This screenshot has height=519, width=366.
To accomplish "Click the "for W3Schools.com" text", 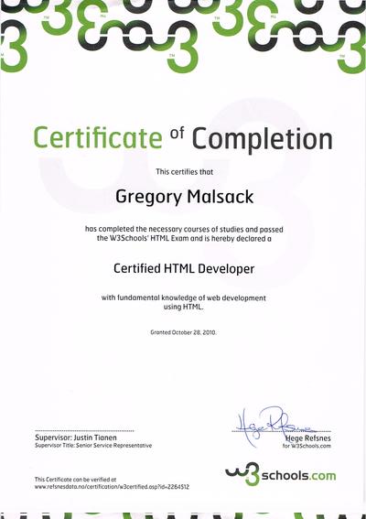I will [x=307, y=446].
